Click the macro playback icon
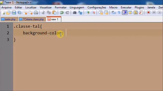Viewport: 163px width, 91px height. tap(159, 12)
